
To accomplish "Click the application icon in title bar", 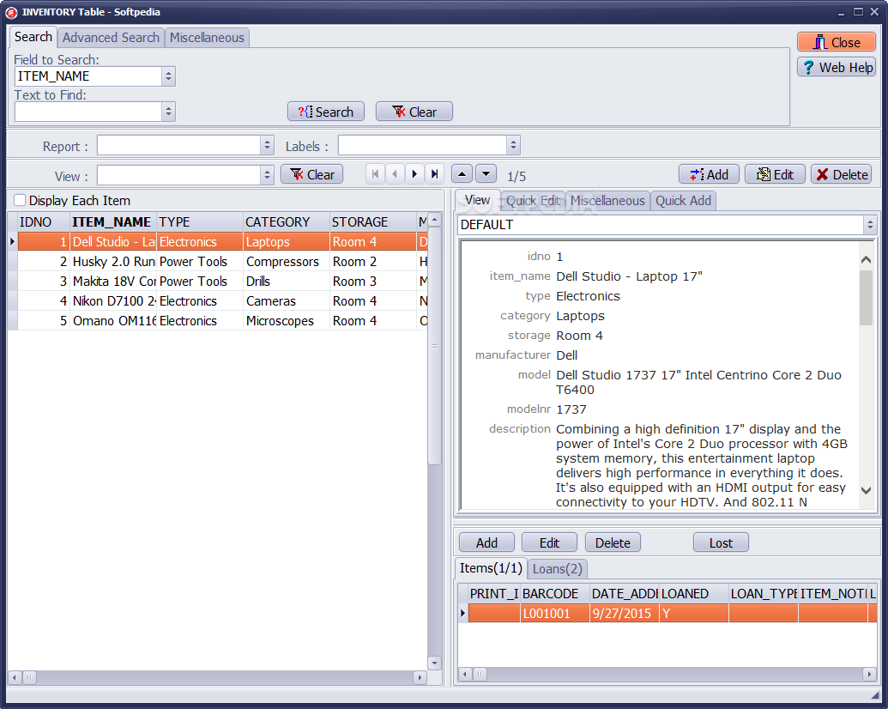I will [11, 12].
